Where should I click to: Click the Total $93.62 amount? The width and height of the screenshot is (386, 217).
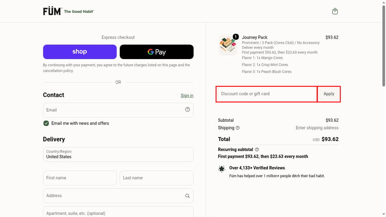pyautogui.click(x=330, y=139)
